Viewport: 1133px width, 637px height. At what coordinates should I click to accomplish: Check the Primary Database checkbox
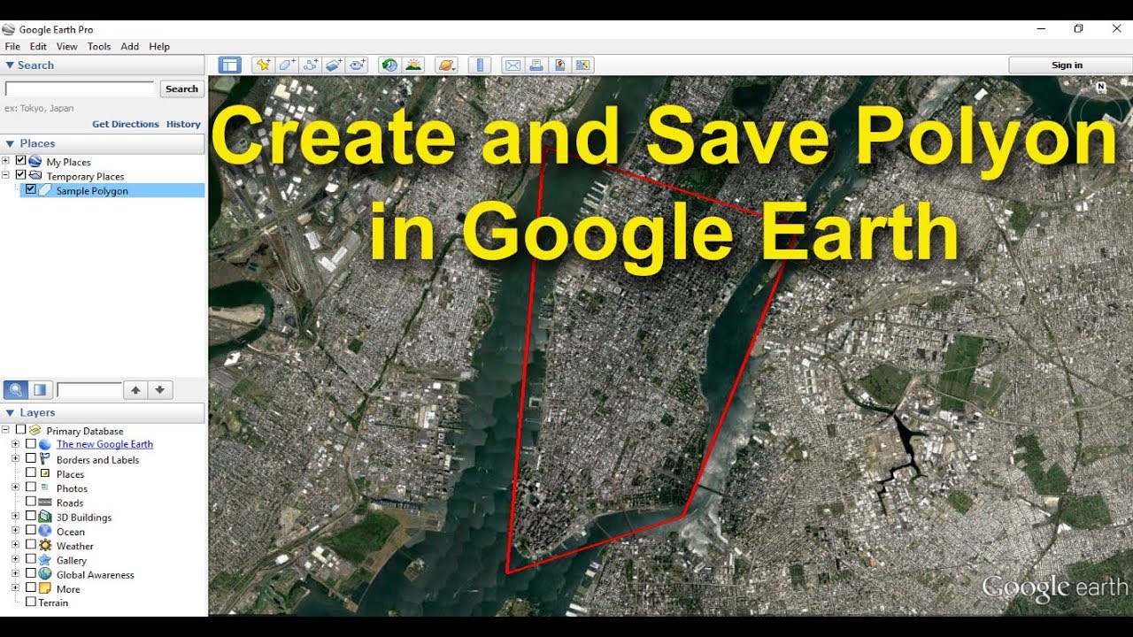click(x=21, y=430)
